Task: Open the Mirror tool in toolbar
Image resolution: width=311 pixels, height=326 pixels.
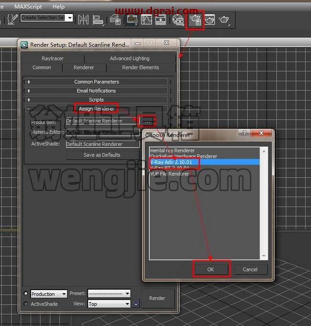Action: coord(83,20)
